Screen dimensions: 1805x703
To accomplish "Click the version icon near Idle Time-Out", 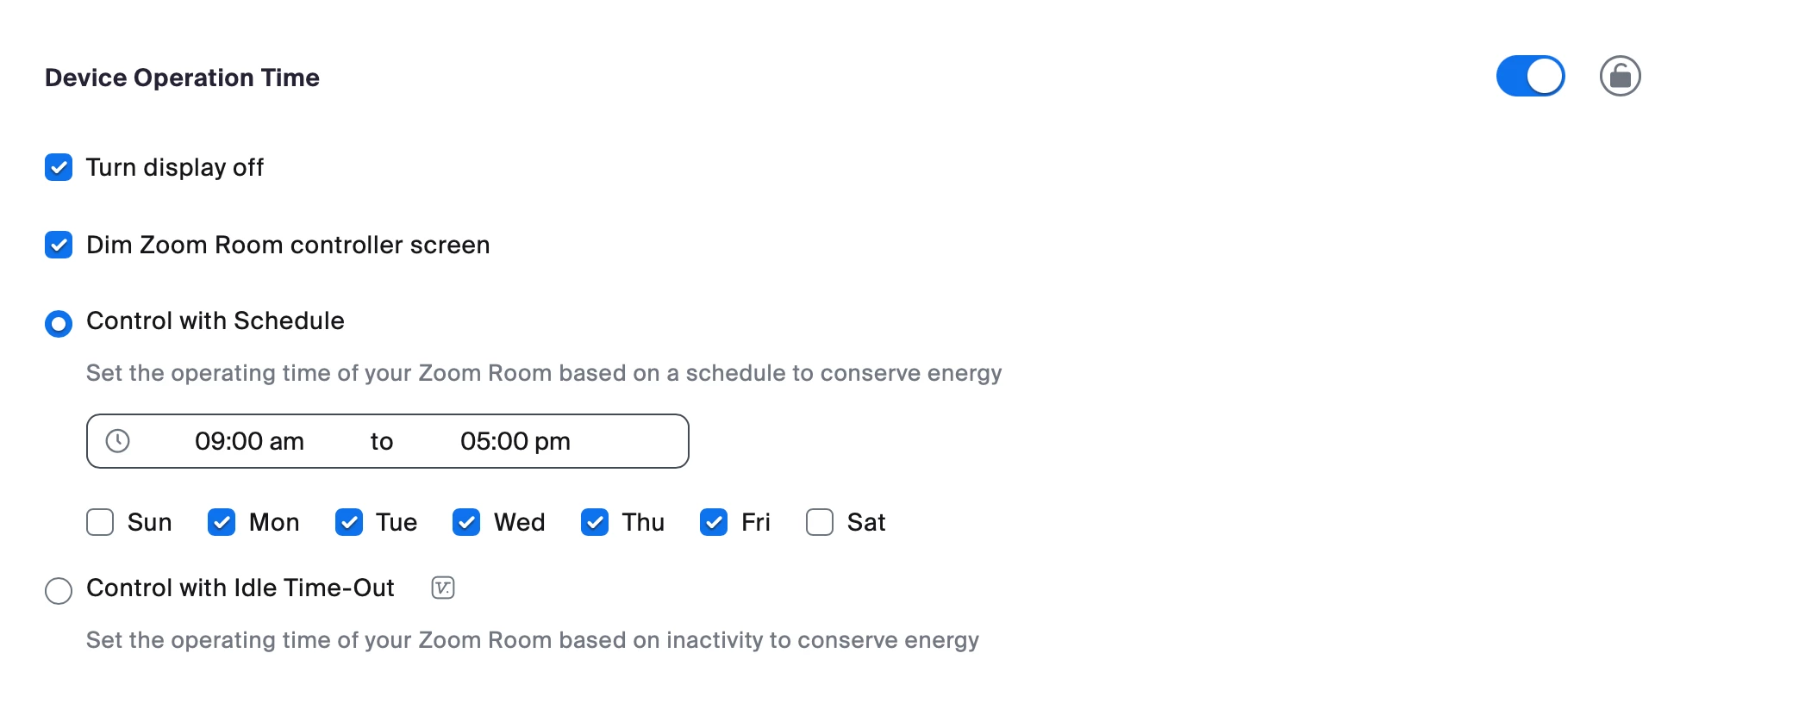I will (x=442, y=588).
